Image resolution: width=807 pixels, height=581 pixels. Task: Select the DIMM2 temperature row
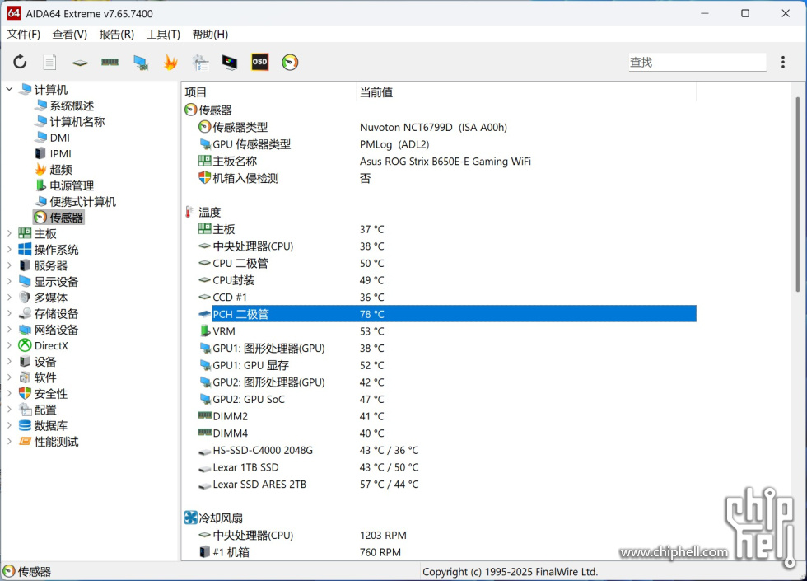tap(446, 415)
